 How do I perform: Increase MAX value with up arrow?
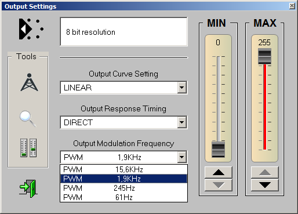[x=265, y=172]
